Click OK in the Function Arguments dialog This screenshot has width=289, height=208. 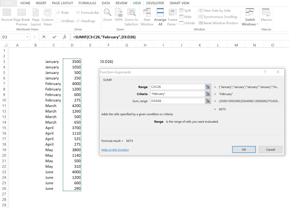point(244,149)
